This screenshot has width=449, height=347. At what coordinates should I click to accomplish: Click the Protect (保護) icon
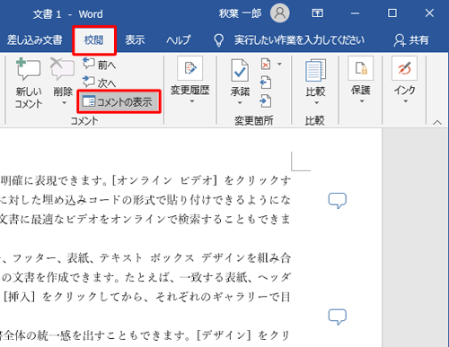pos(361,68)
